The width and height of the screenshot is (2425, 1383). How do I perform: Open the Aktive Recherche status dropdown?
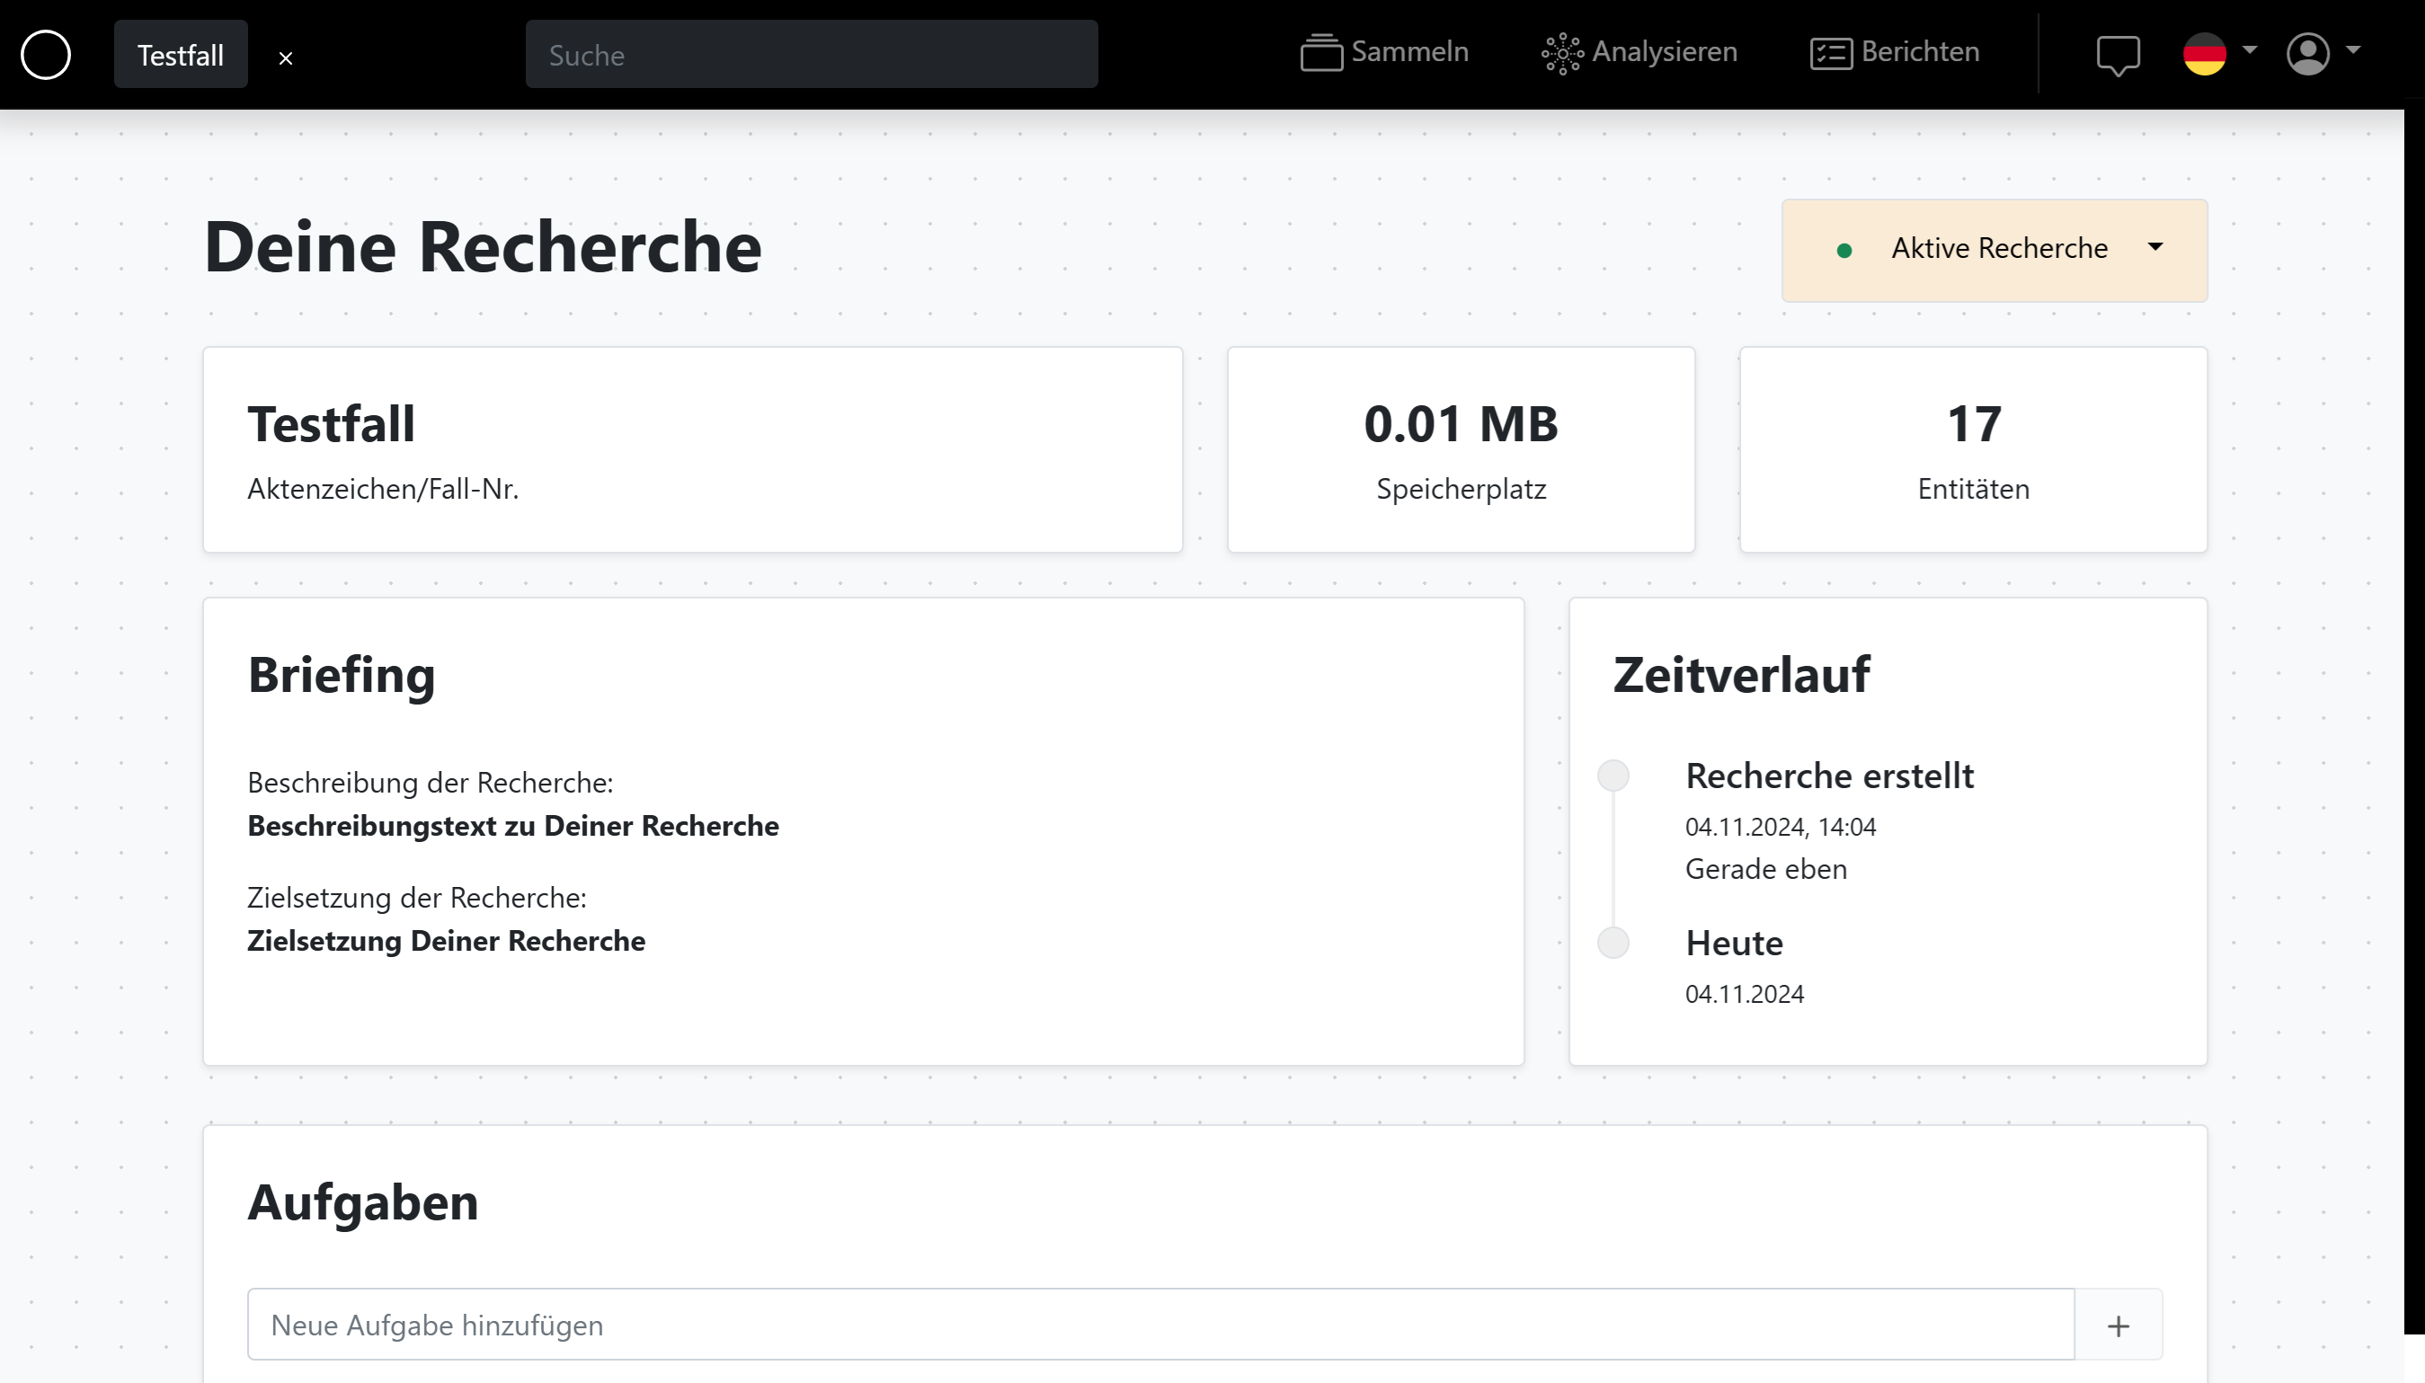(1994, 250)
